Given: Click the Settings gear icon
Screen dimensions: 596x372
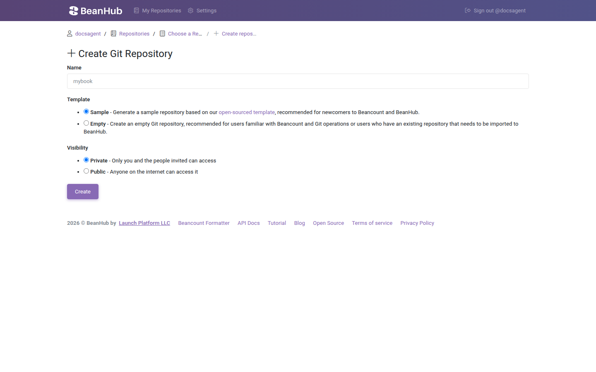Looking at the screenshot, I should (x=190, y=10).
